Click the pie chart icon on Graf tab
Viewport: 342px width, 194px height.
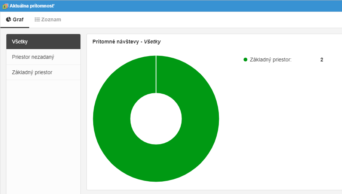(x=9, y=19)
